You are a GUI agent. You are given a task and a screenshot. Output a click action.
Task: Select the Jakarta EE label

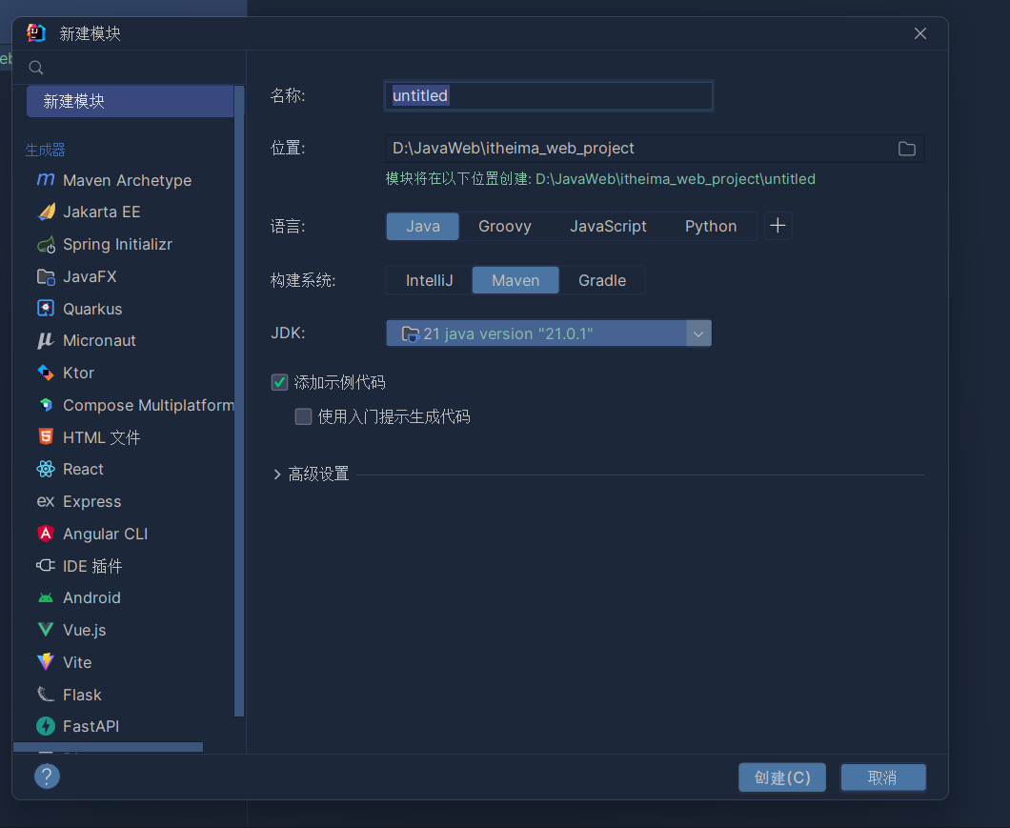pyautogui.click(x=102, y=212)
